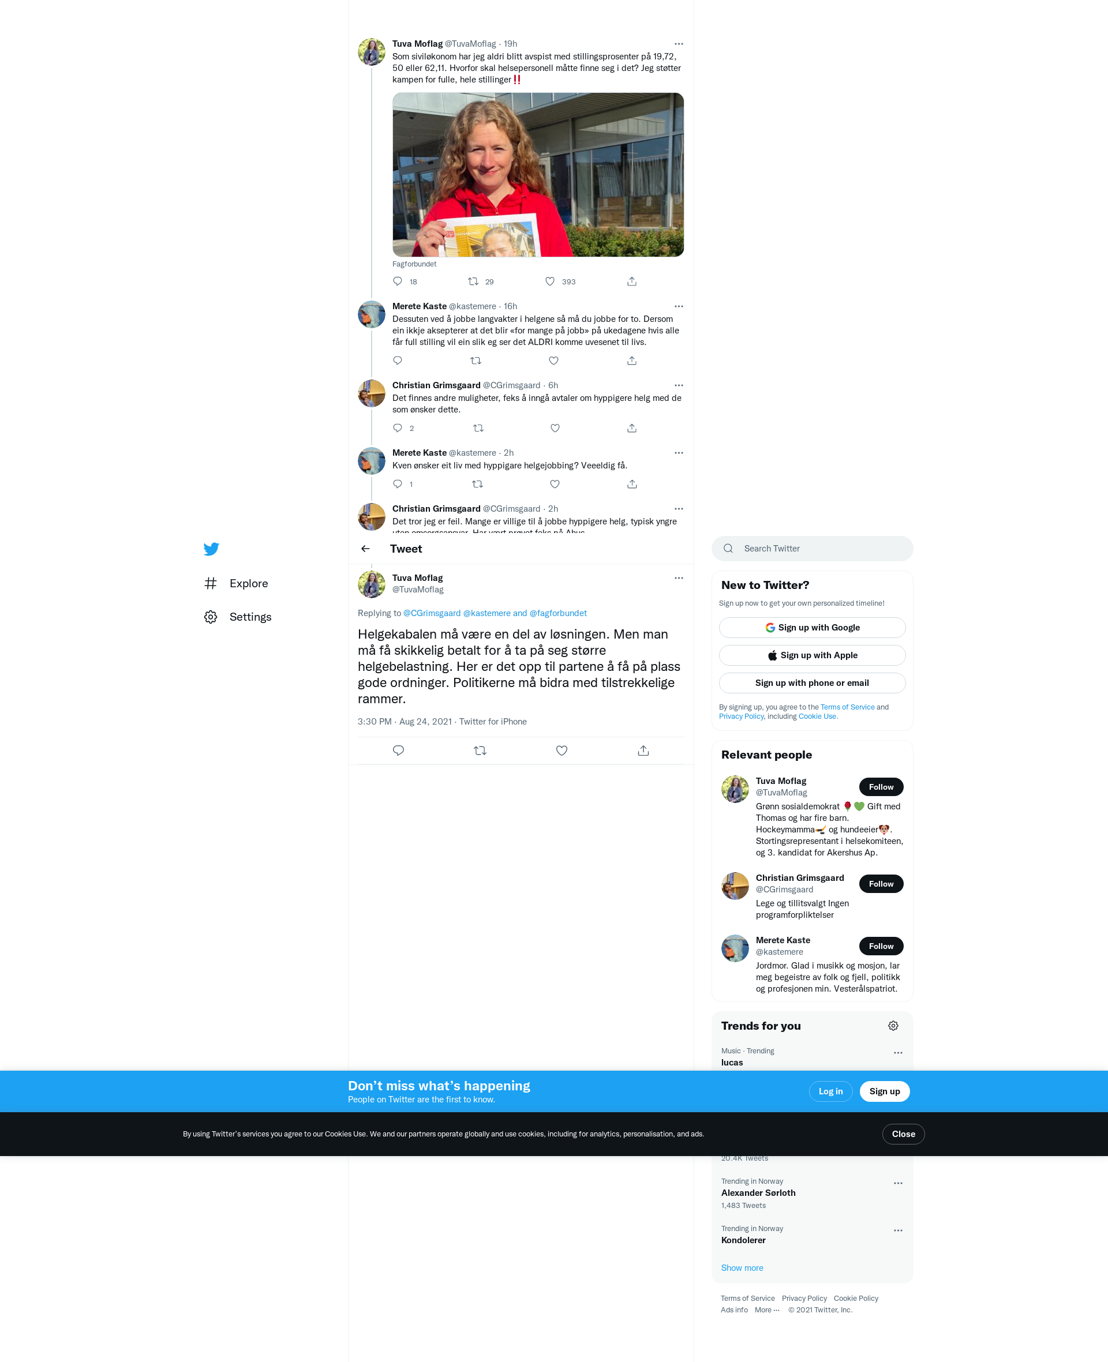Open more options on the main tweet
Image resolution: width=1108 pixels, height=1362 pixels.
coord(679,578)
